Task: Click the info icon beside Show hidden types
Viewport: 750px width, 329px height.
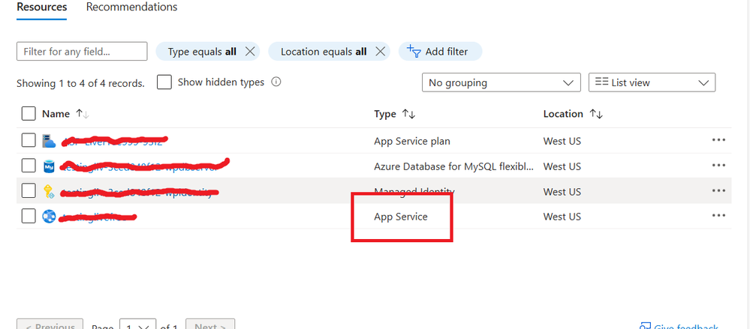Action: tap(276, 82)
